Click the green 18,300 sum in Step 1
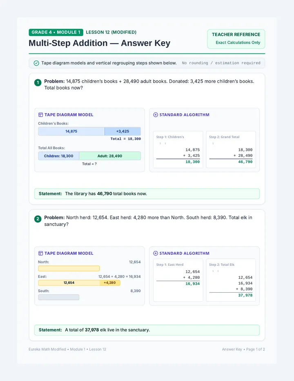The height and width of the screenshot is (381, 294). point(192,162)
